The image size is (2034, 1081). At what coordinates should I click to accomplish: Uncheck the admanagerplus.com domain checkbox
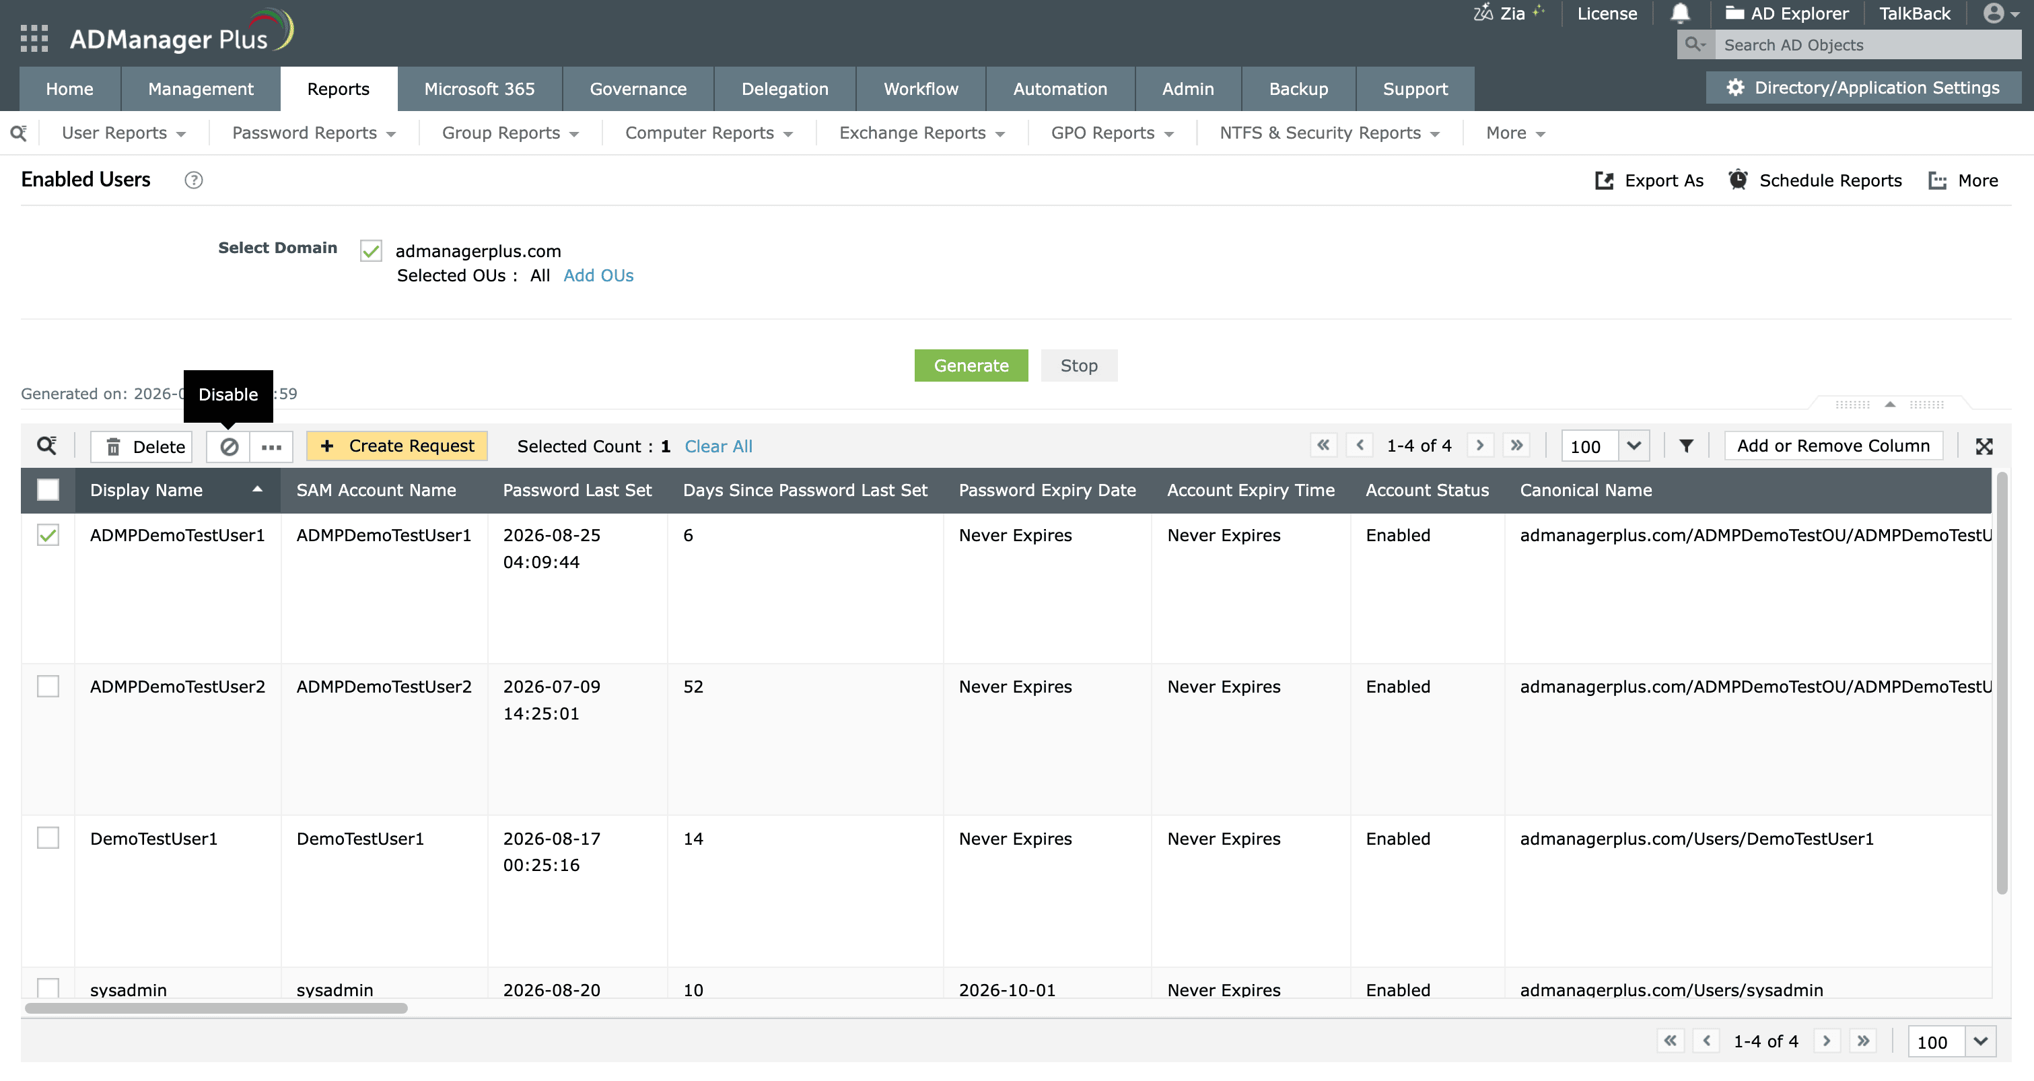click(x=371, y=251)
